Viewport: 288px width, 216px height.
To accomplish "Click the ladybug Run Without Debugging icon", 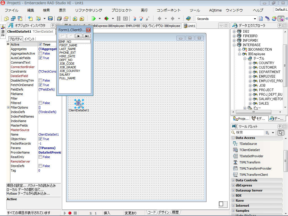I will point(106,19).
